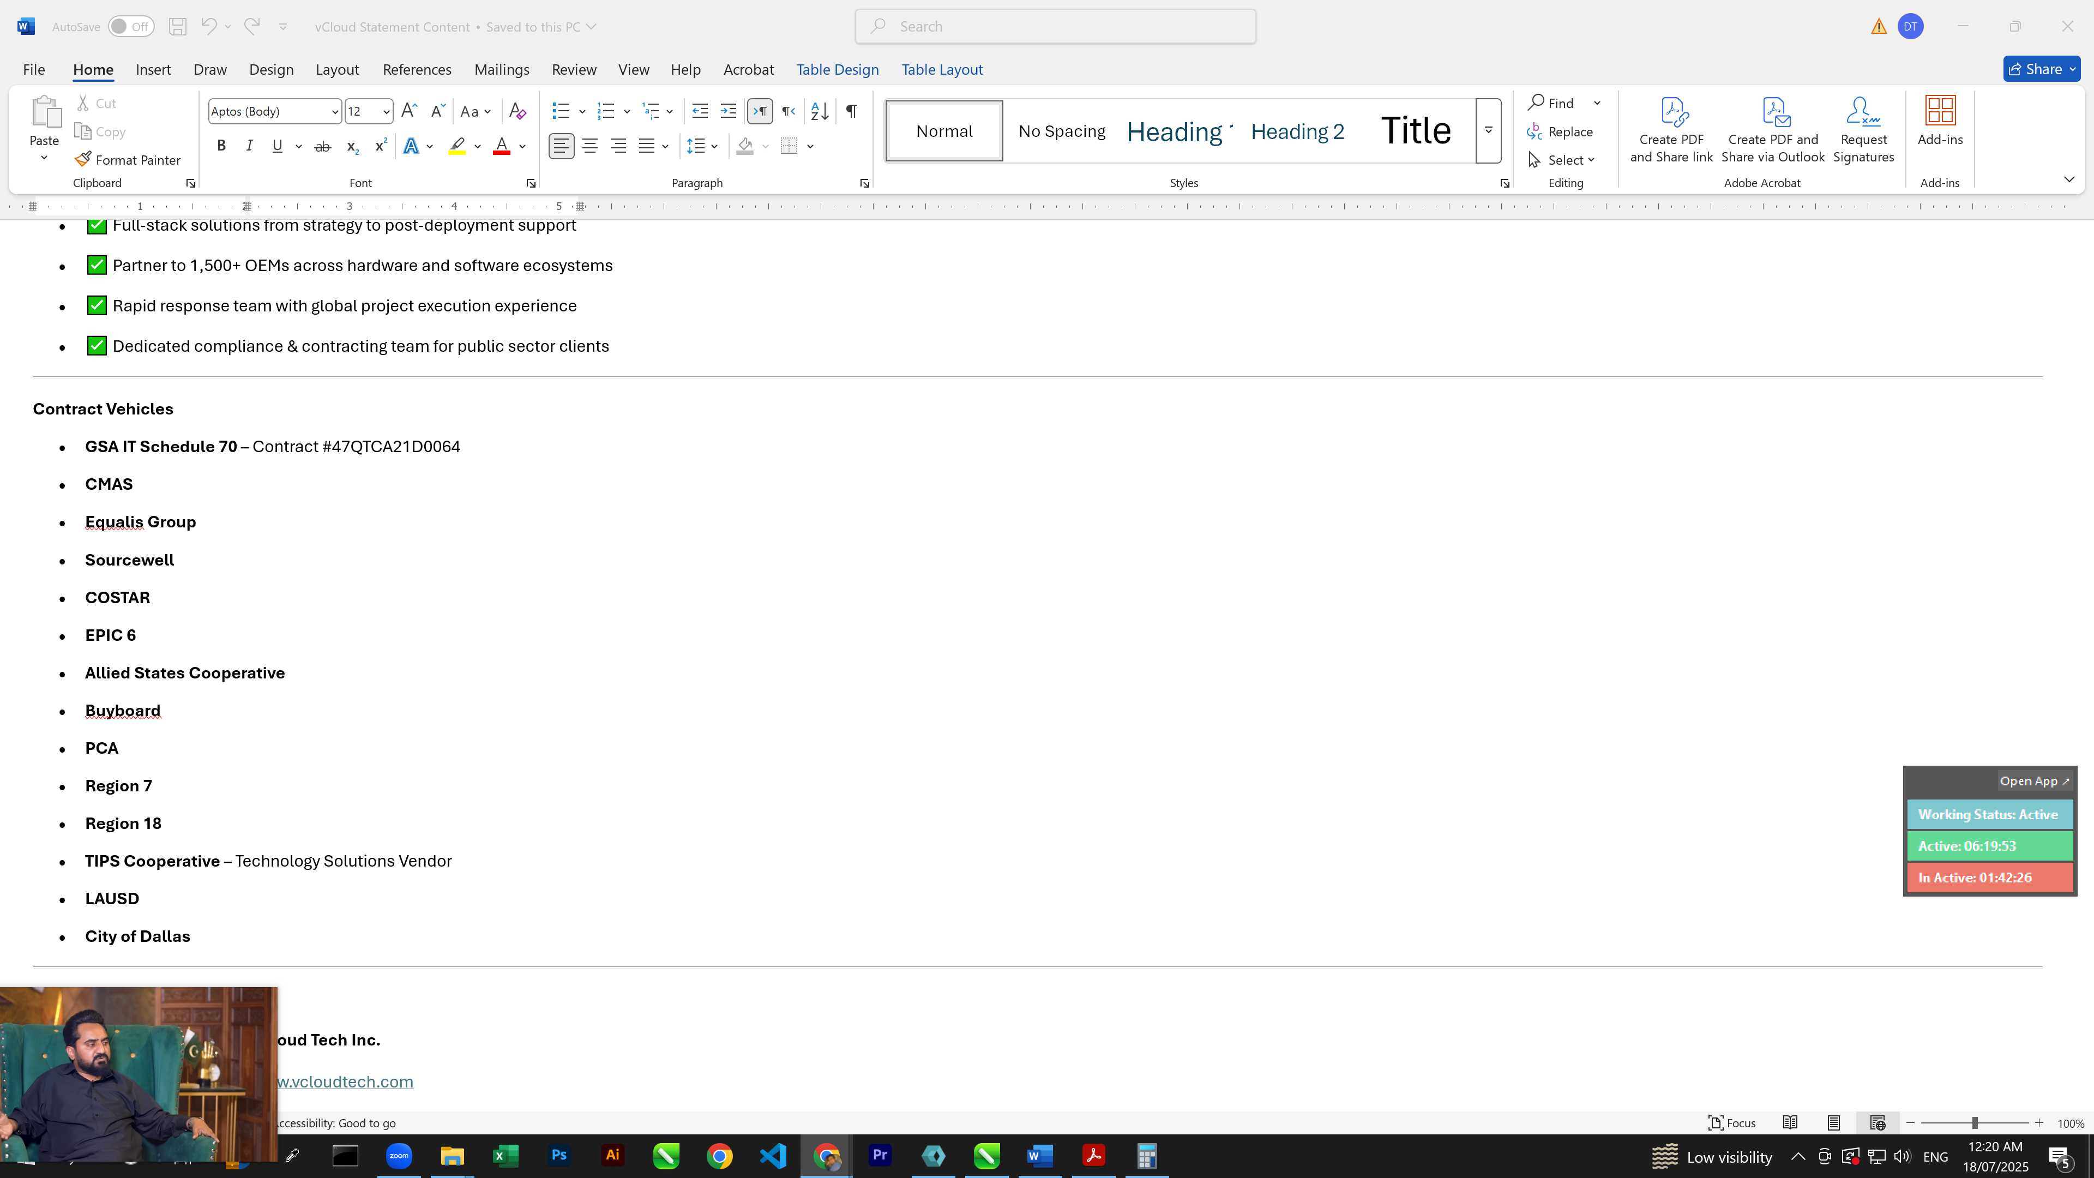Switch to Web Layout view
The height and width of the screenshot is (1178, 2094).
[x=1878, y=1123]
